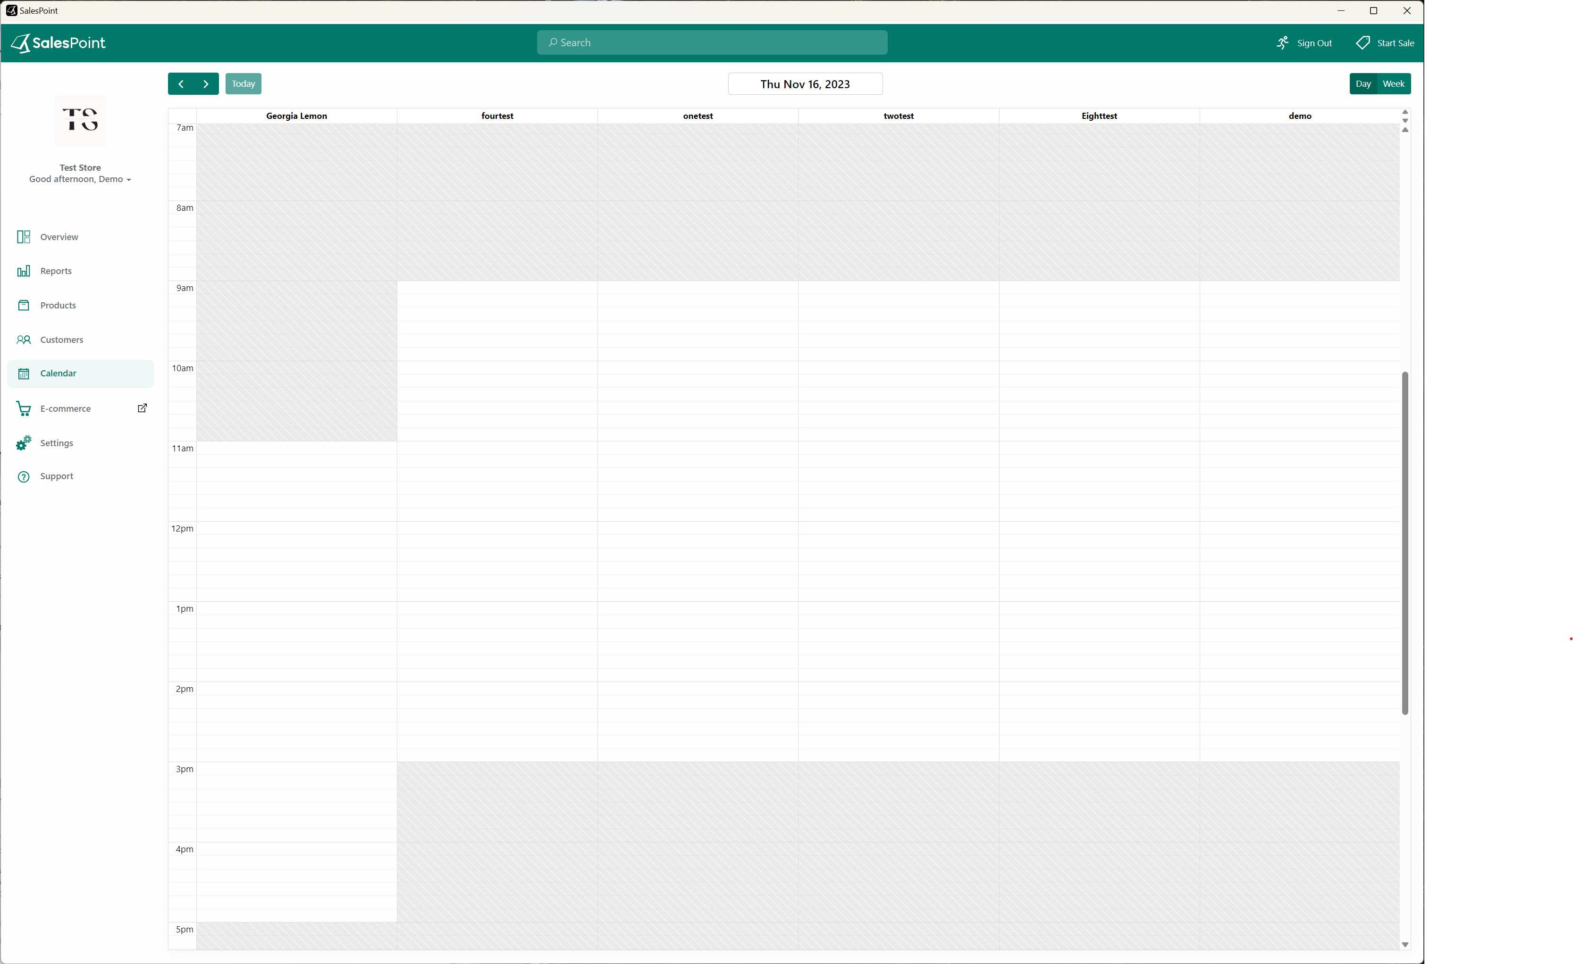Click the Start Sale tag icon
Image resolution: width=1573 pixels, height=964 pixels.
(x=1363, y=43)
